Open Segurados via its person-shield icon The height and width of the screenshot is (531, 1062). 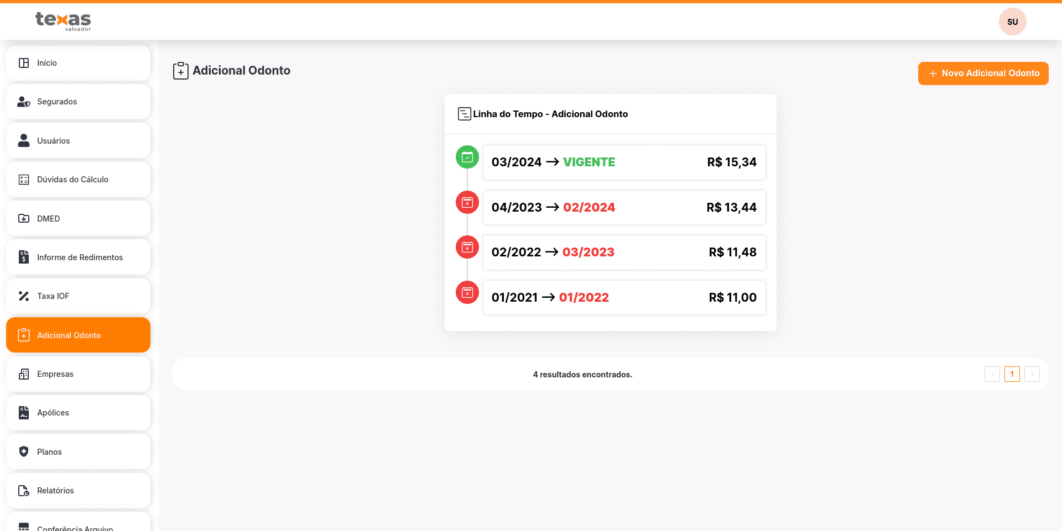point(24,102)
